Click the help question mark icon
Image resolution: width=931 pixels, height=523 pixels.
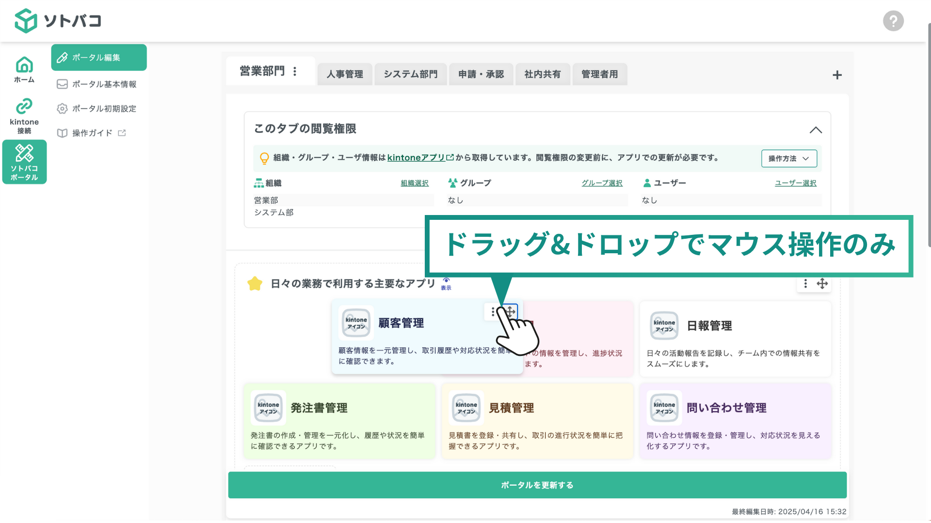coord(893,21)
